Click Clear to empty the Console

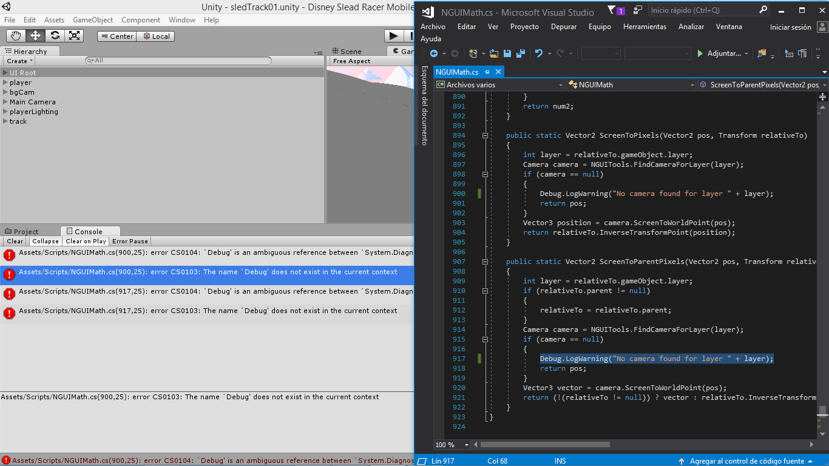pyautogui.click(x=14, y=241)
